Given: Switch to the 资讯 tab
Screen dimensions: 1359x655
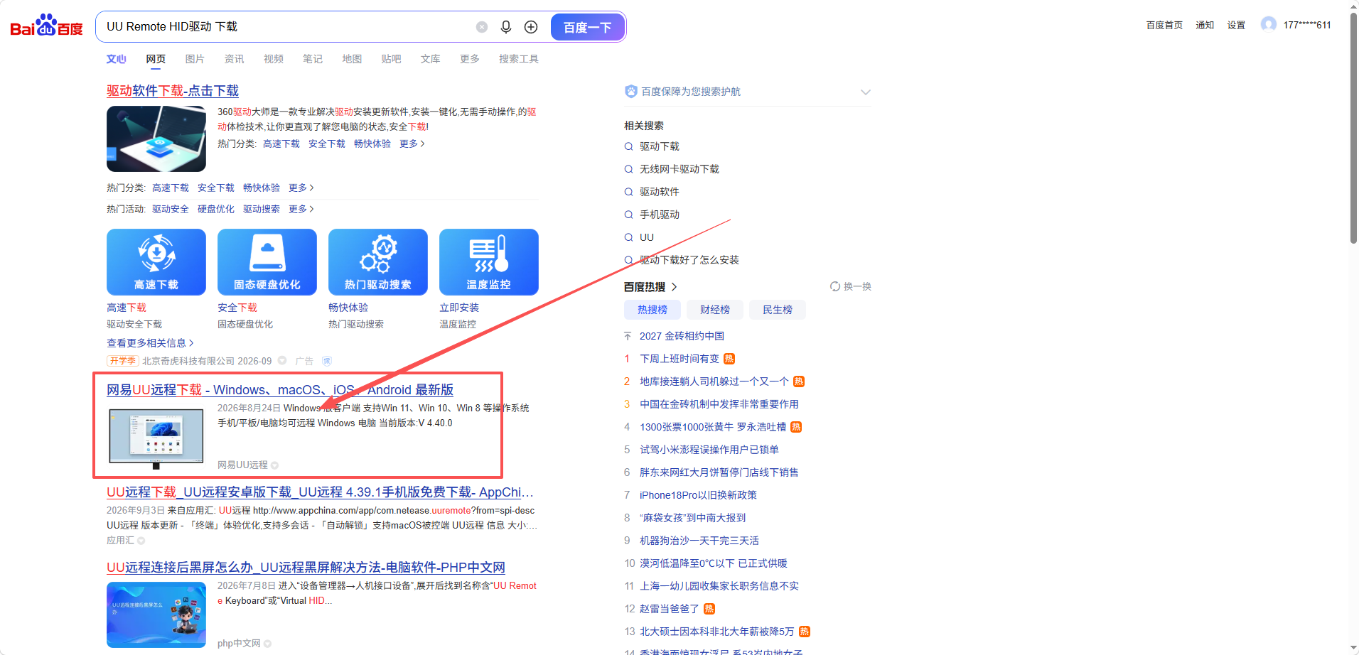Looking at the screenshot, I should (x=234, y=59).
